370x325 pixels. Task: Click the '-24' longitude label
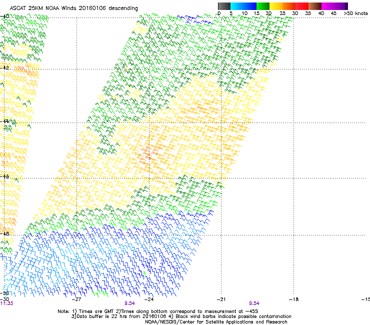click(149, 299)
